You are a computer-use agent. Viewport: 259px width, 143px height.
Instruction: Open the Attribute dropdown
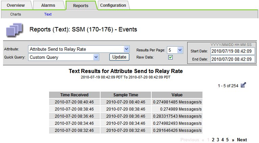(x=79, y=49)
